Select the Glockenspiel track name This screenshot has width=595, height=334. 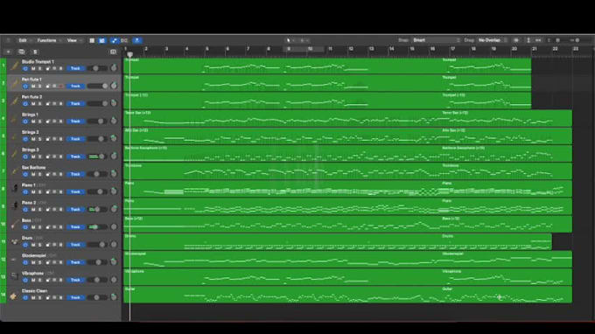[34, 255]
